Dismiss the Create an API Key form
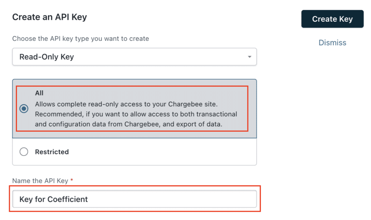The height and width of the screenshot is (220, 371). tap(332, 43)
